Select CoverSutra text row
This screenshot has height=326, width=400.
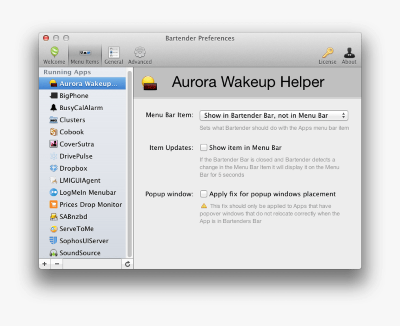[77, 144]
